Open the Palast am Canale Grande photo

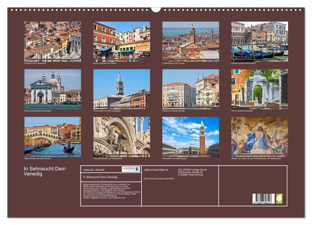(x=191, y=89)
